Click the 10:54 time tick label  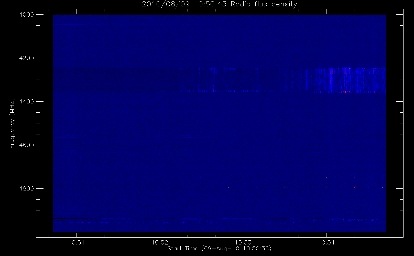click(326, 242)
